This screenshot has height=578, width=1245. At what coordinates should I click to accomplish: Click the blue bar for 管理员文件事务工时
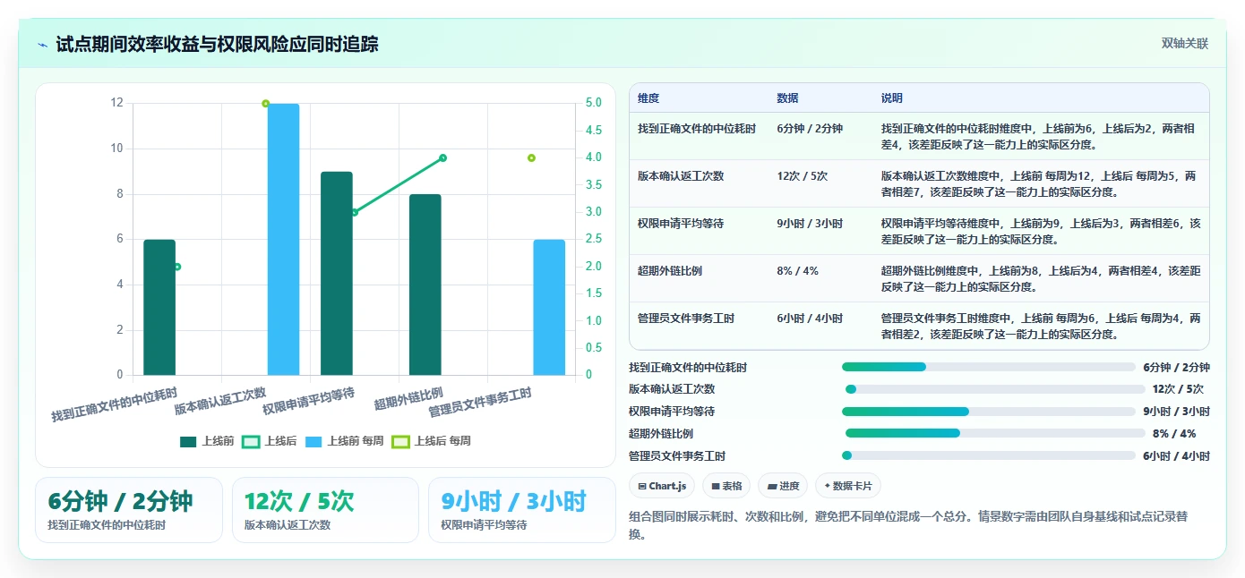(549, 307)
